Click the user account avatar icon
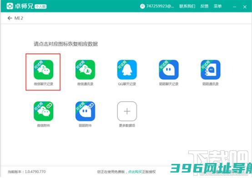 142,6
